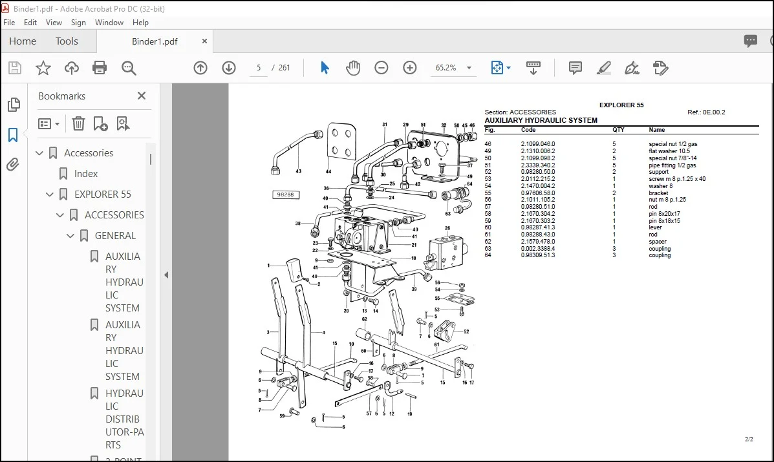The width and height of the screenshot is (774, 462).
Task: Find current bookmark icon
Action: pos(123,123)
